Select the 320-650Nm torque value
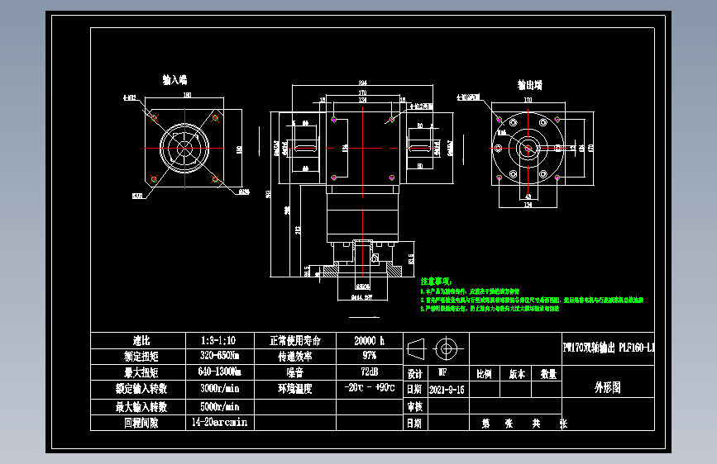The image size is (717, 464). [219, 356]
